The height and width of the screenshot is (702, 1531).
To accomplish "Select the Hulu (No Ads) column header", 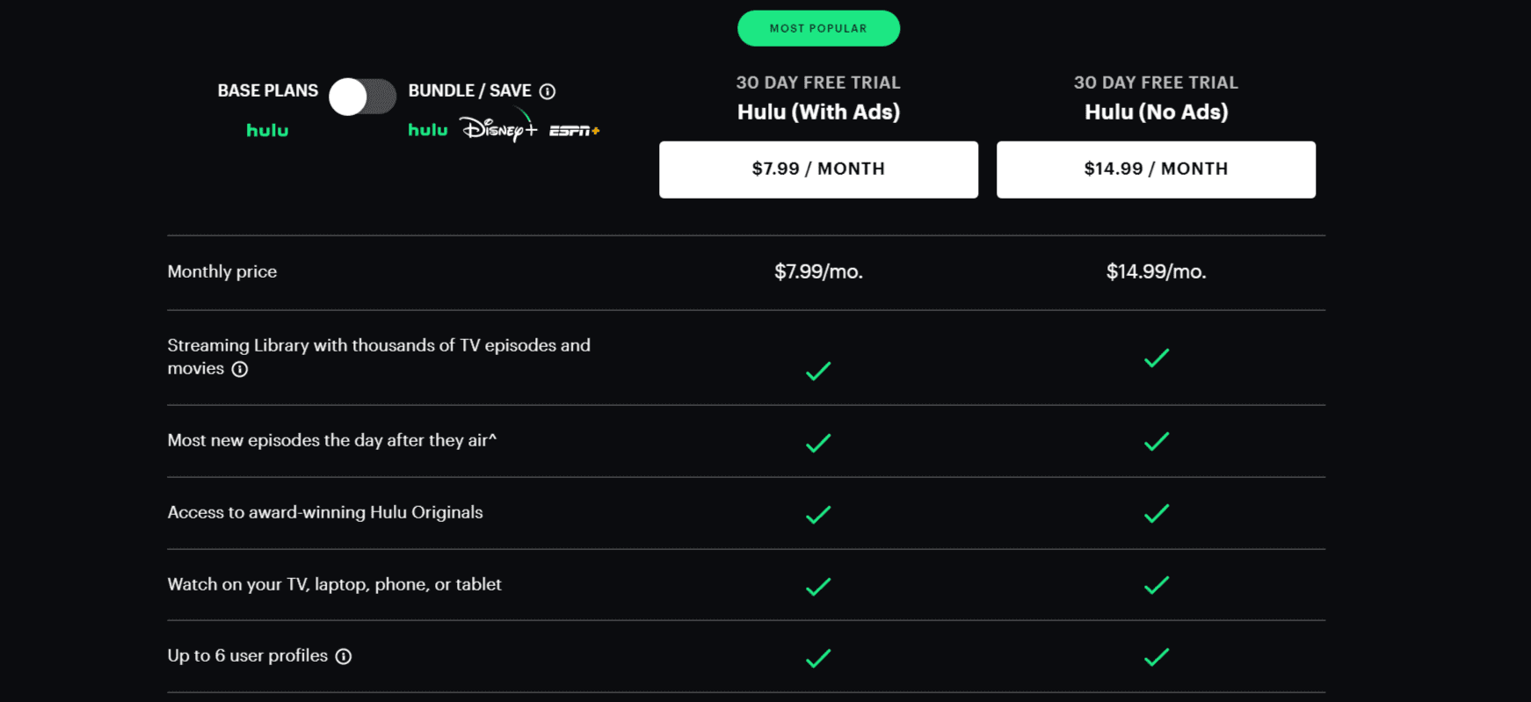I will click(1156, 112).
